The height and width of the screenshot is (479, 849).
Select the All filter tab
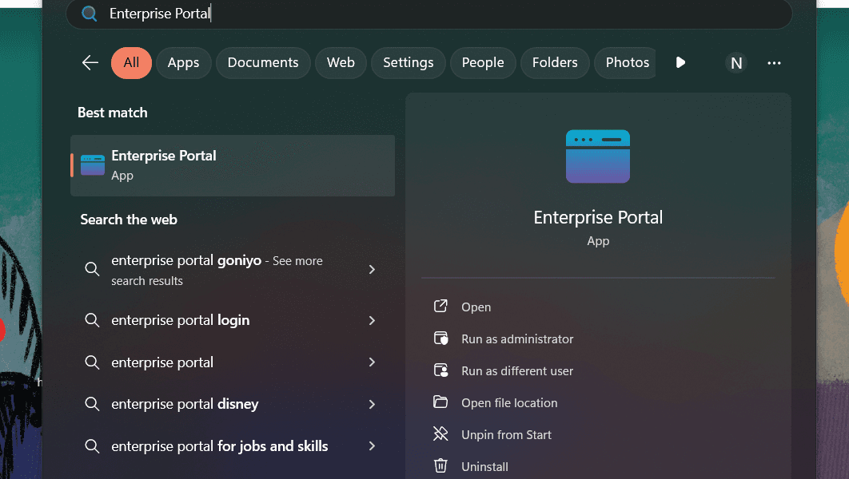pyautogui.click(x=132, y=63)
